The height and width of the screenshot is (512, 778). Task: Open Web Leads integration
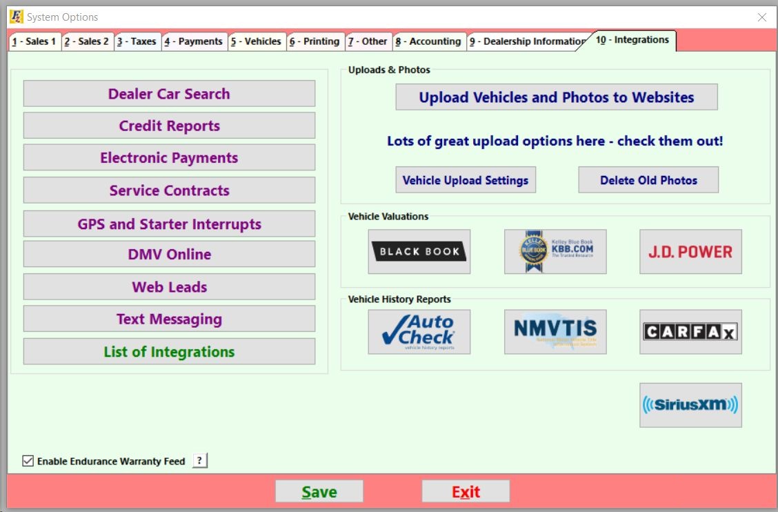pos(169,286)
